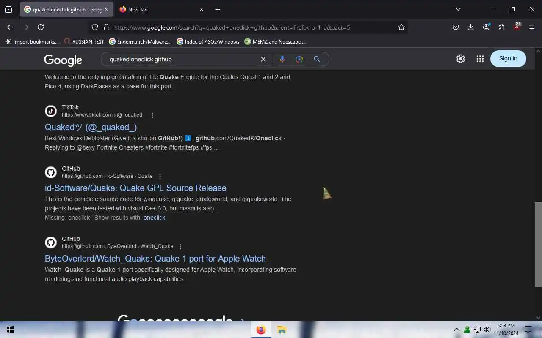The height and width of the screenshot is (338, 542).
Task: Close the quaked oneclick github tab
Action: (106, 9)
